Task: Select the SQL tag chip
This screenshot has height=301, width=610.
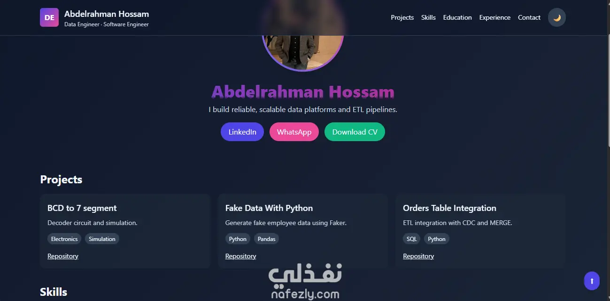Action: coord(412,239)
